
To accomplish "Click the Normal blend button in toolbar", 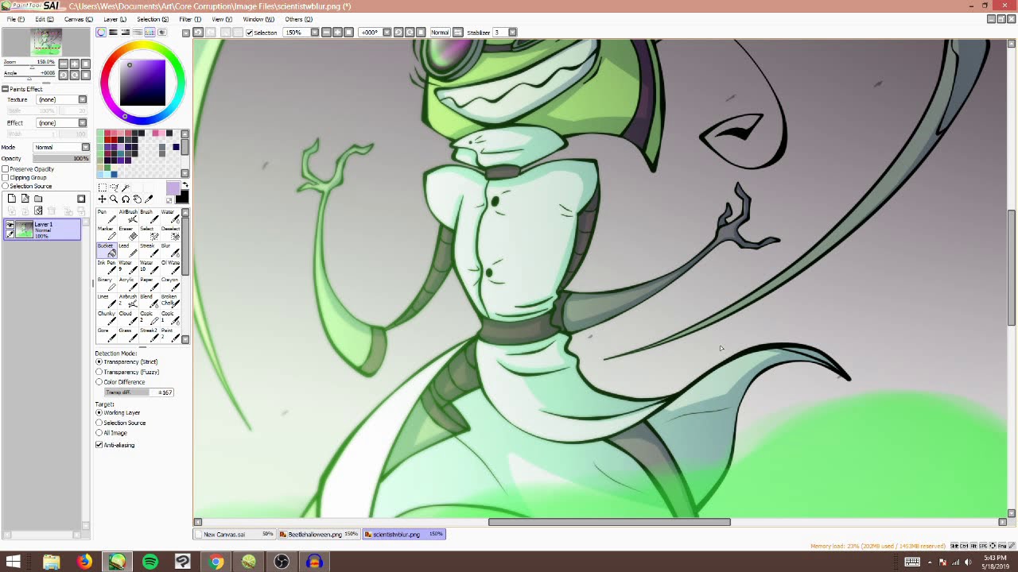I will pos(440,33).
